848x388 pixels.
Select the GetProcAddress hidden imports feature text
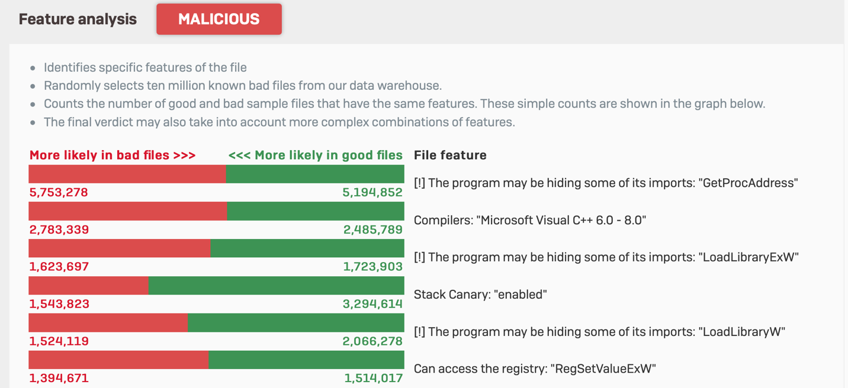(606, 183)
